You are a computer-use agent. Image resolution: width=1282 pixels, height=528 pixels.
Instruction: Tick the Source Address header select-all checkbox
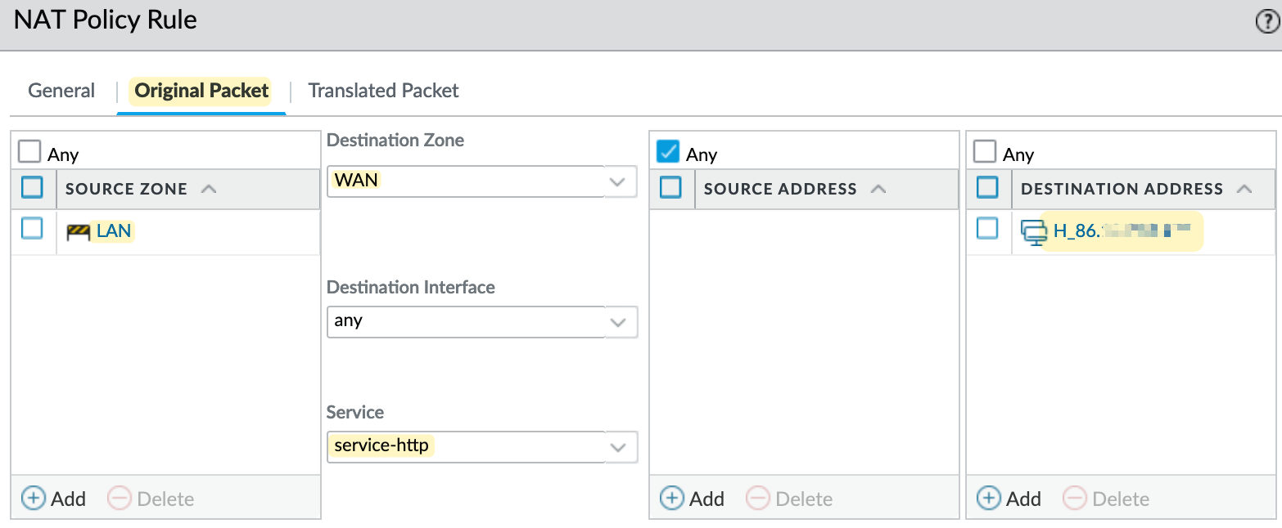click(670, 188)
